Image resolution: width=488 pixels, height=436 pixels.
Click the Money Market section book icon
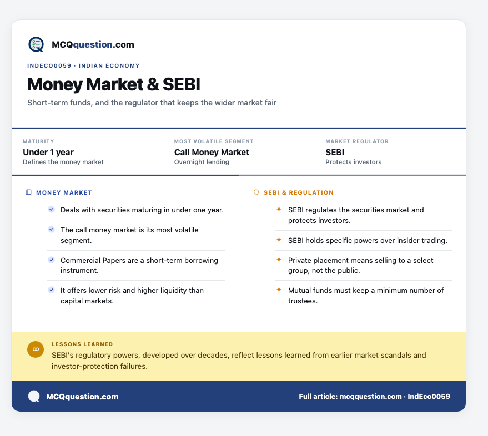pyautogui.click(x=29, y=192)
